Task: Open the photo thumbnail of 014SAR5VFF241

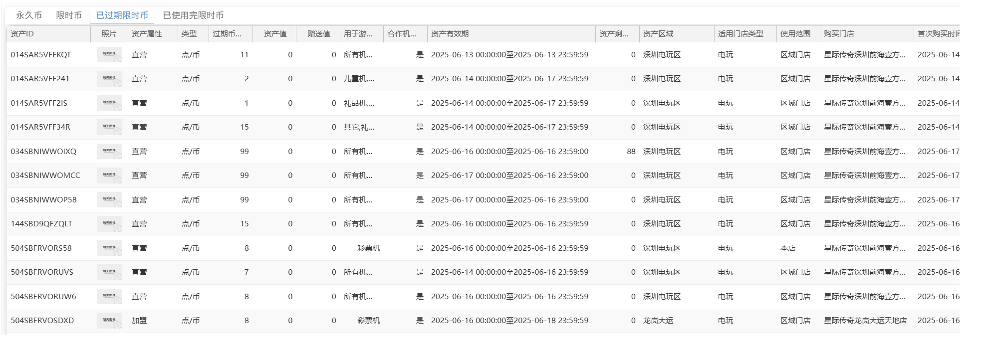Action: coord(109,79)
